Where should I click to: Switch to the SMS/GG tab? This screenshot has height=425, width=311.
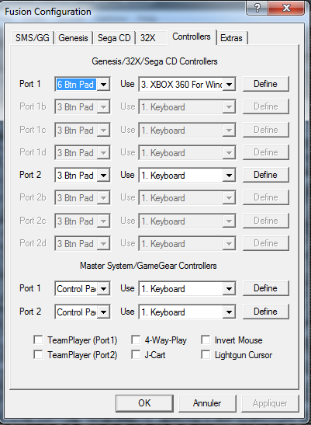tap(33, 37)
